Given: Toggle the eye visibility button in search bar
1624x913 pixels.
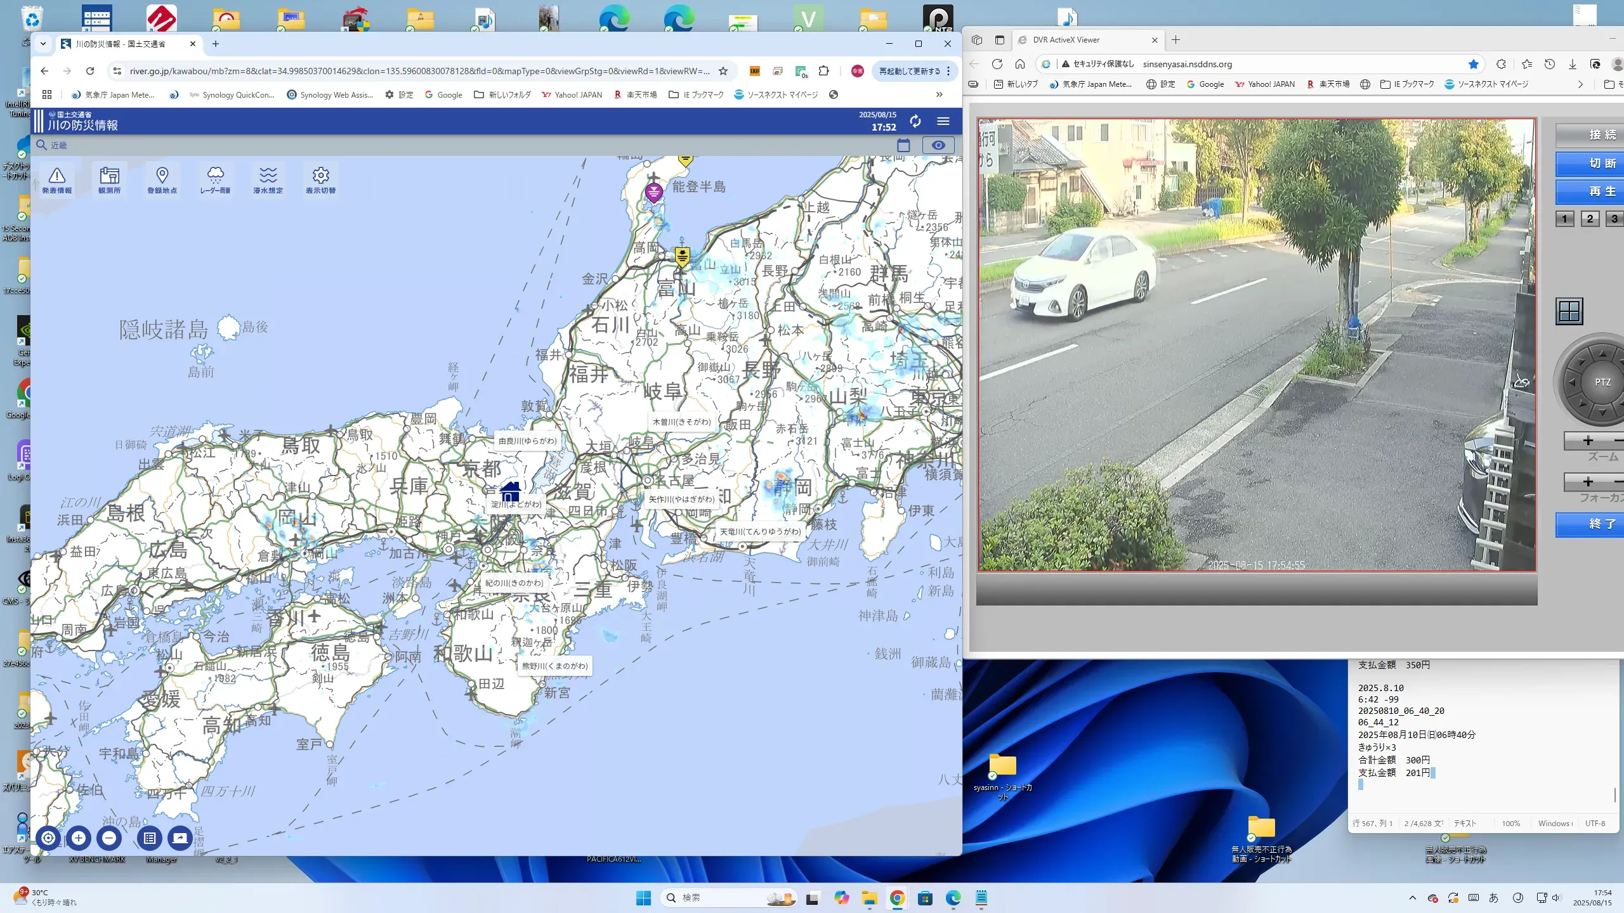Looking at the screenshot, I should pyautogui.click(x=938, y=145).
